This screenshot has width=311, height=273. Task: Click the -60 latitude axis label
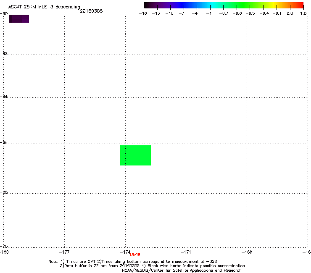tap(4, 14)
